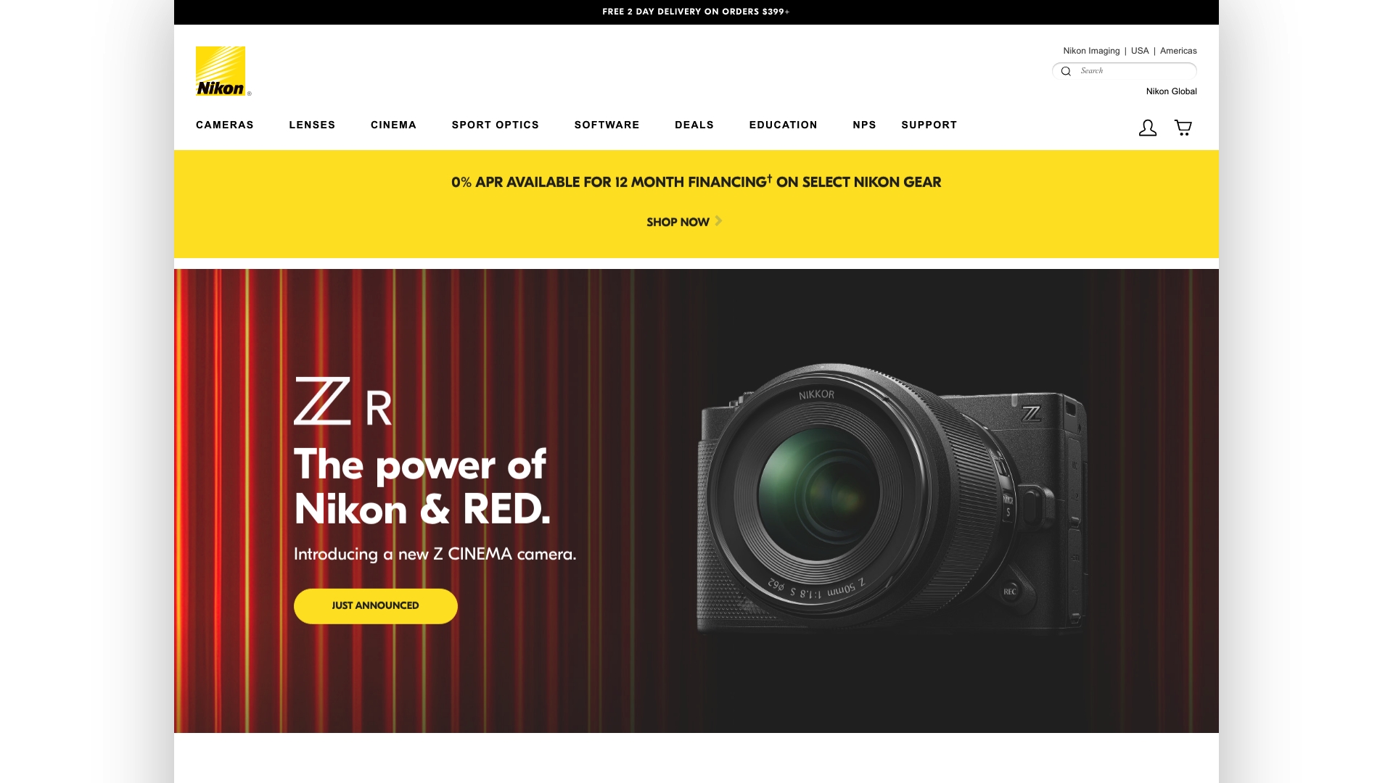Open the Lenses menu
1393x783 pixels.
[312, 125]
